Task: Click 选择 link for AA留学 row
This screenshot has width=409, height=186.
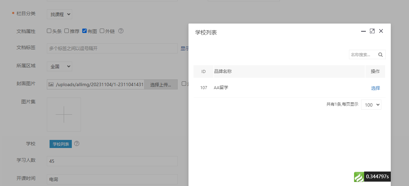Action: tap(375, 88)
